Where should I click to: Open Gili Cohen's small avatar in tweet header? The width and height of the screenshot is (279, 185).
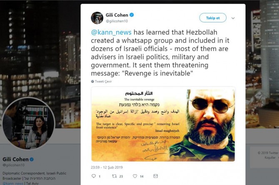(x=97, y=18)
